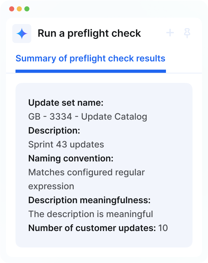Click the blue sparkle AI icon
This screenshot has height=263, width=208.
point(22,34)
